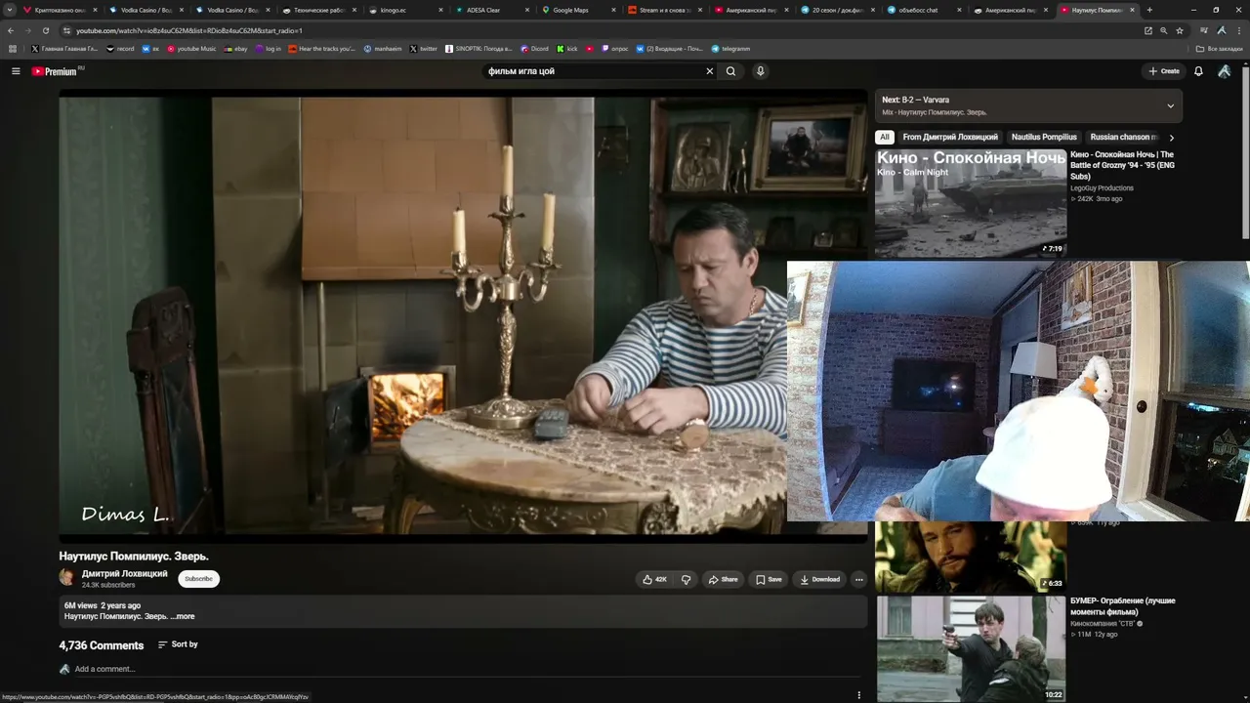Click the Add a comment field
Viewport: 1250px width, 703px height.
tap(467, 669)
